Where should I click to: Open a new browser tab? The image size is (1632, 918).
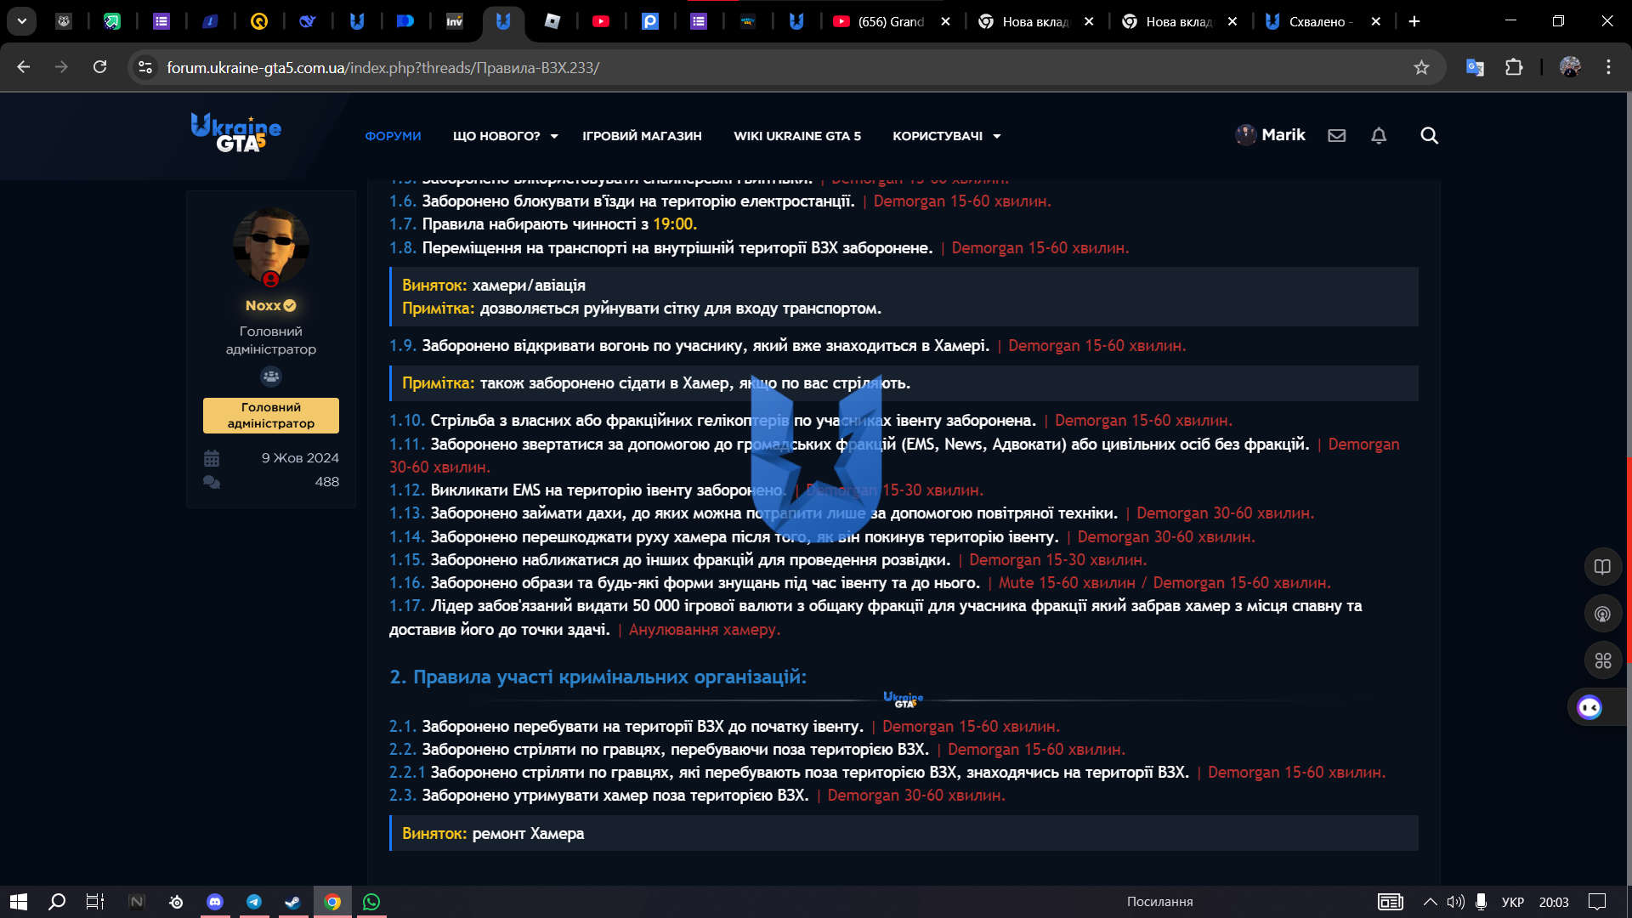tap(1414, 21)
